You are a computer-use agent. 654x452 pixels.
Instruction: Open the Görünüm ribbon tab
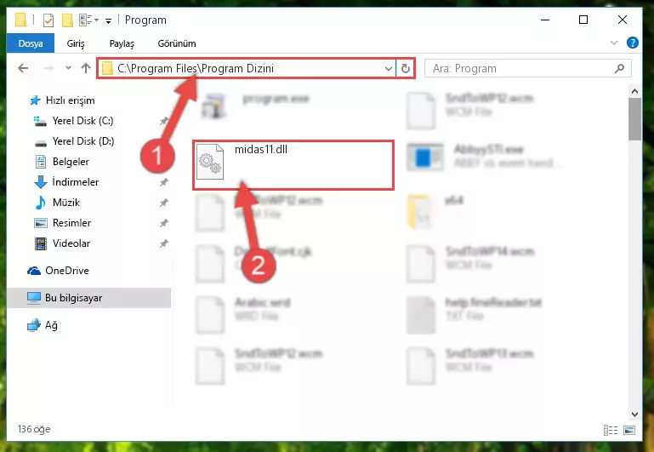pyautogui.click(x=176, y=43)
